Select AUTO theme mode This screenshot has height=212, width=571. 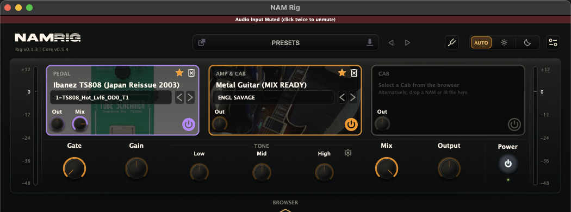(481, 42)
